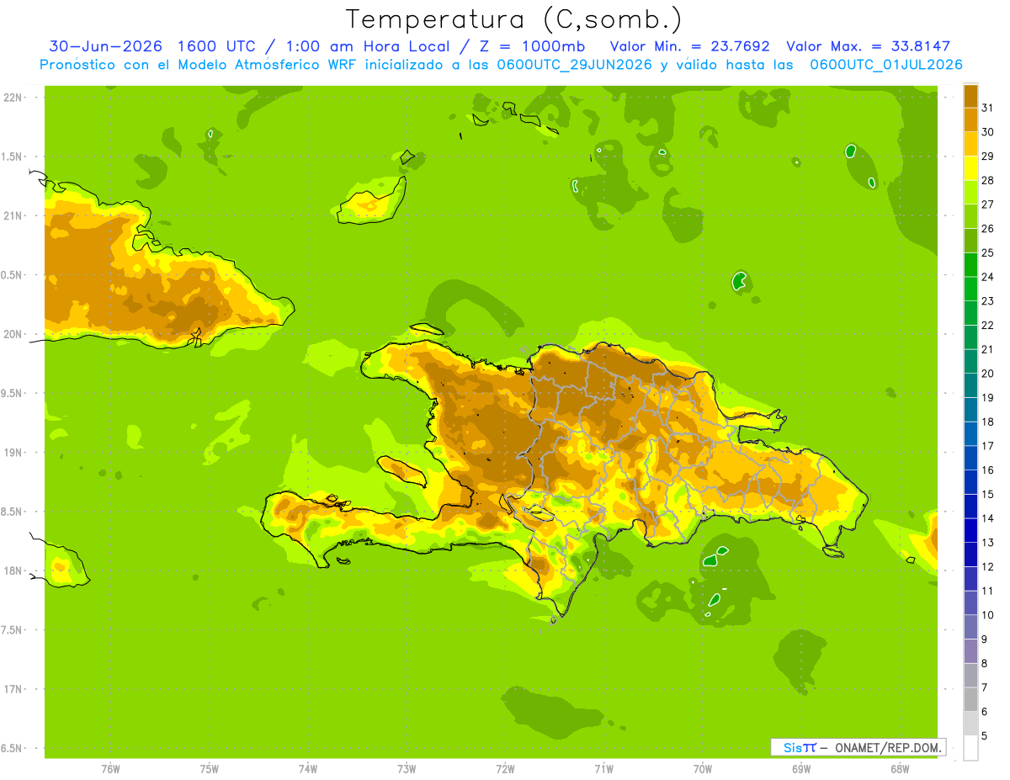The image size is (1010, 780).
Task: Click the longitude label '72W'
Action: tap(505, 769)
